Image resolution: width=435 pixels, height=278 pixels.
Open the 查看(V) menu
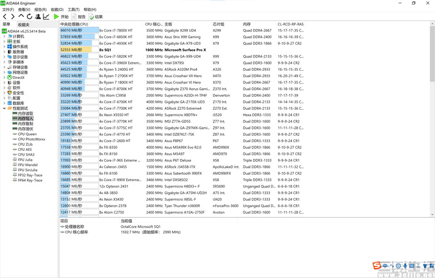pyautogui.click(x=24, y=9)
